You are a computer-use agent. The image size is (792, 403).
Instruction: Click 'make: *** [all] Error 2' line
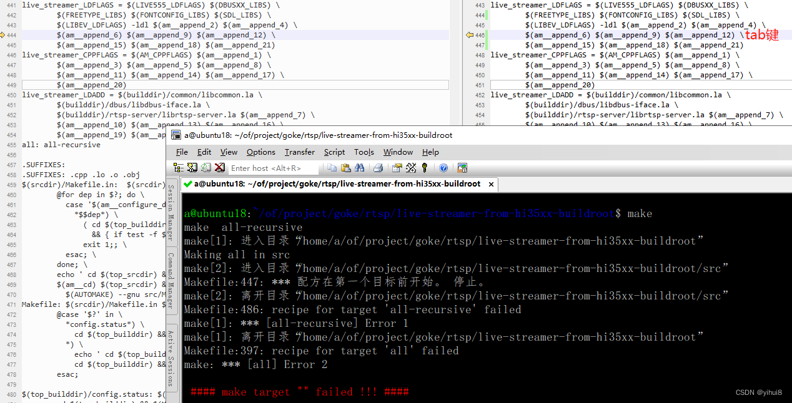[x=255, y=364]
